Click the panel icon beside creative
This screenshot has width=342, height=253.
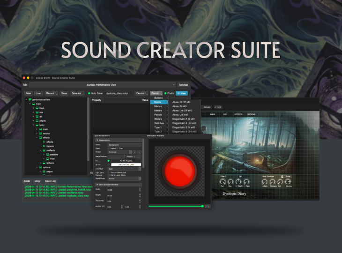[47, 155]
